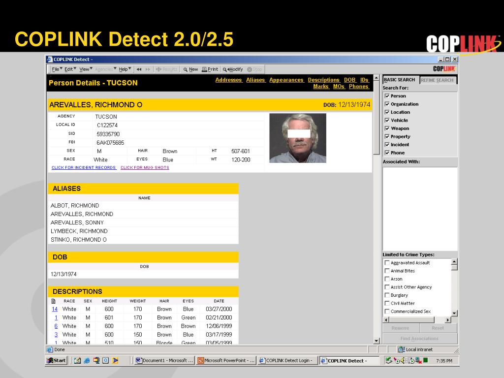Check the Aggravated Assault crime type

387,263
